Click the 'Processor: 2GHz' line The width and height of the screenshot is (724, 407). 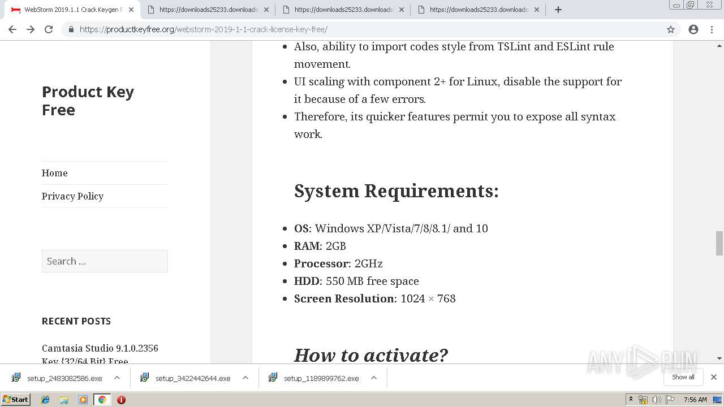338,263
